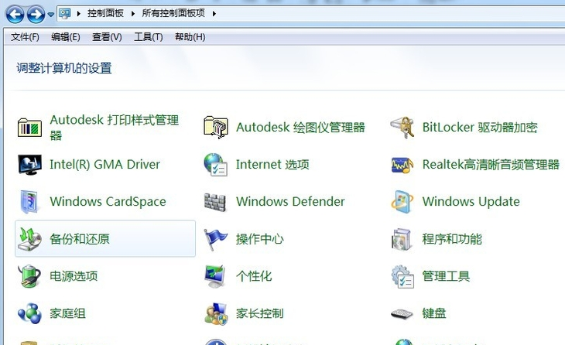Click the Internet 选项 globe icon
The height and width of the screenshot is (345, 565).
pyautogui.click(x=215, y=165)
